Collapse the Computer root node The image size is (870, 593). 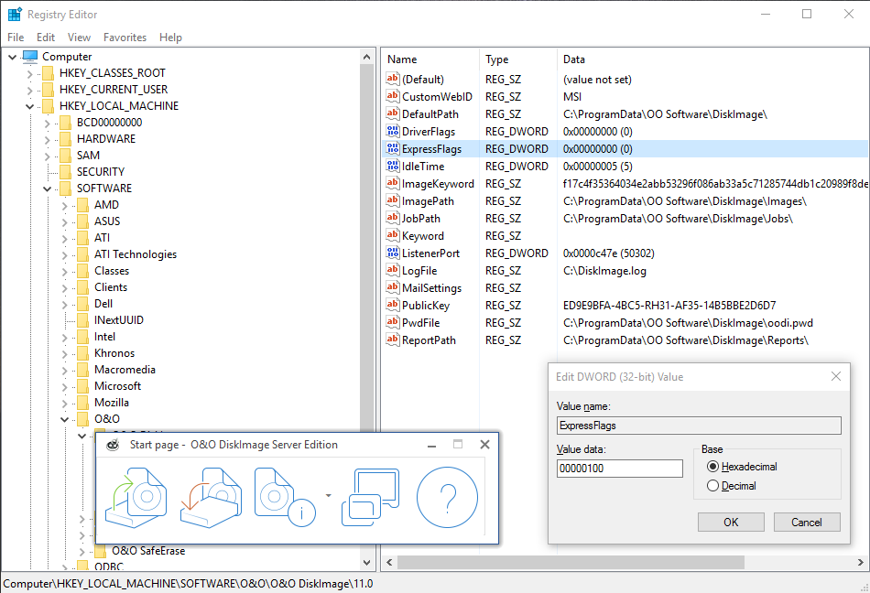click(12, 57)
